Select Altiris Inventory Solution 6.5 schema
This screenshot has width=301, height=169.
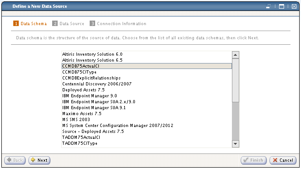tap(147, 60)
